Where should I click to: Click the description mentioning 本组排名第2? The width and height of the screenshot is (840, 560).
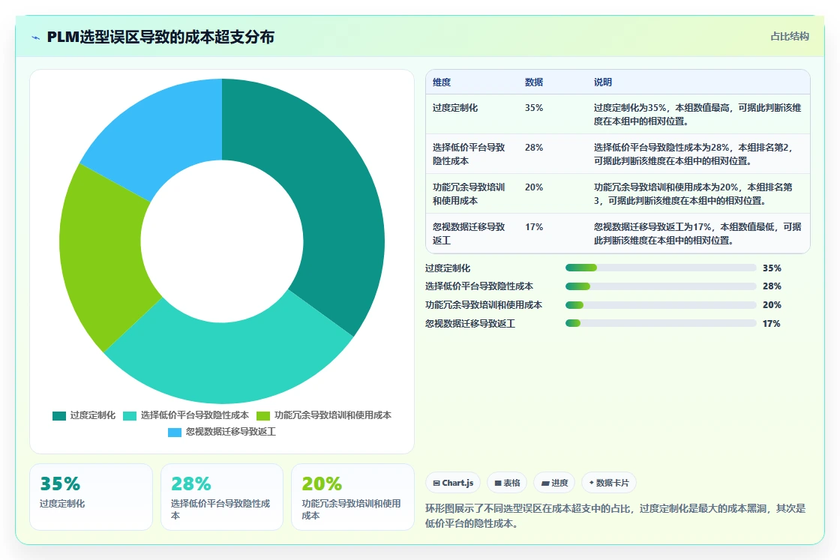(x=693, y=154)
